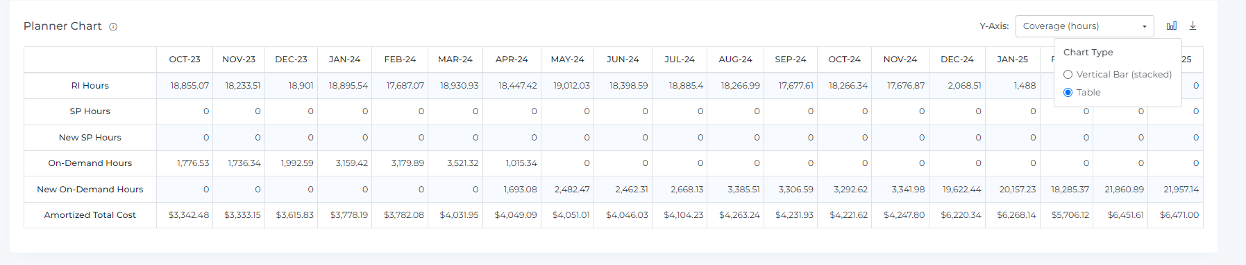Click the JAN-24 column header

click(344, 60)
